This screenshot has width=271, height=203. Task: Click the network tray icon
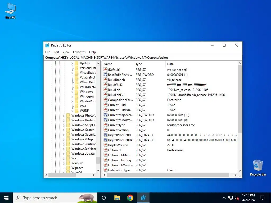point(231,198)
